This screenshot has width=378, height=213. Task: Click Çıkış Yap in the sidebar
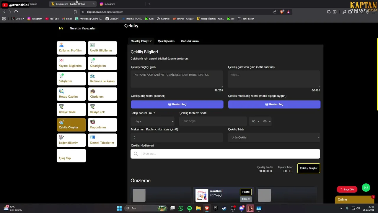(71, 156)
